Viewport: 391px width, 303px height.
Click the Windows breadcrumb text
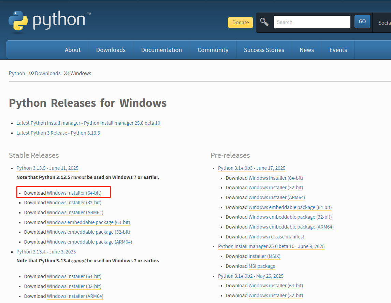tap(81, 73)
